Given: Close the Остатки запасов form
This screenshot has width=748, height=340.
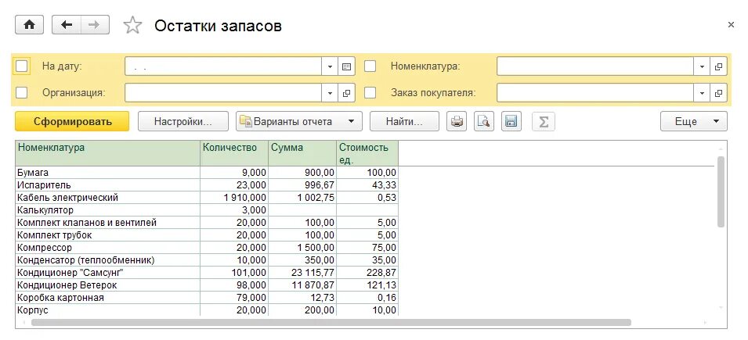Looking at the screenshot, I should 731,25.
